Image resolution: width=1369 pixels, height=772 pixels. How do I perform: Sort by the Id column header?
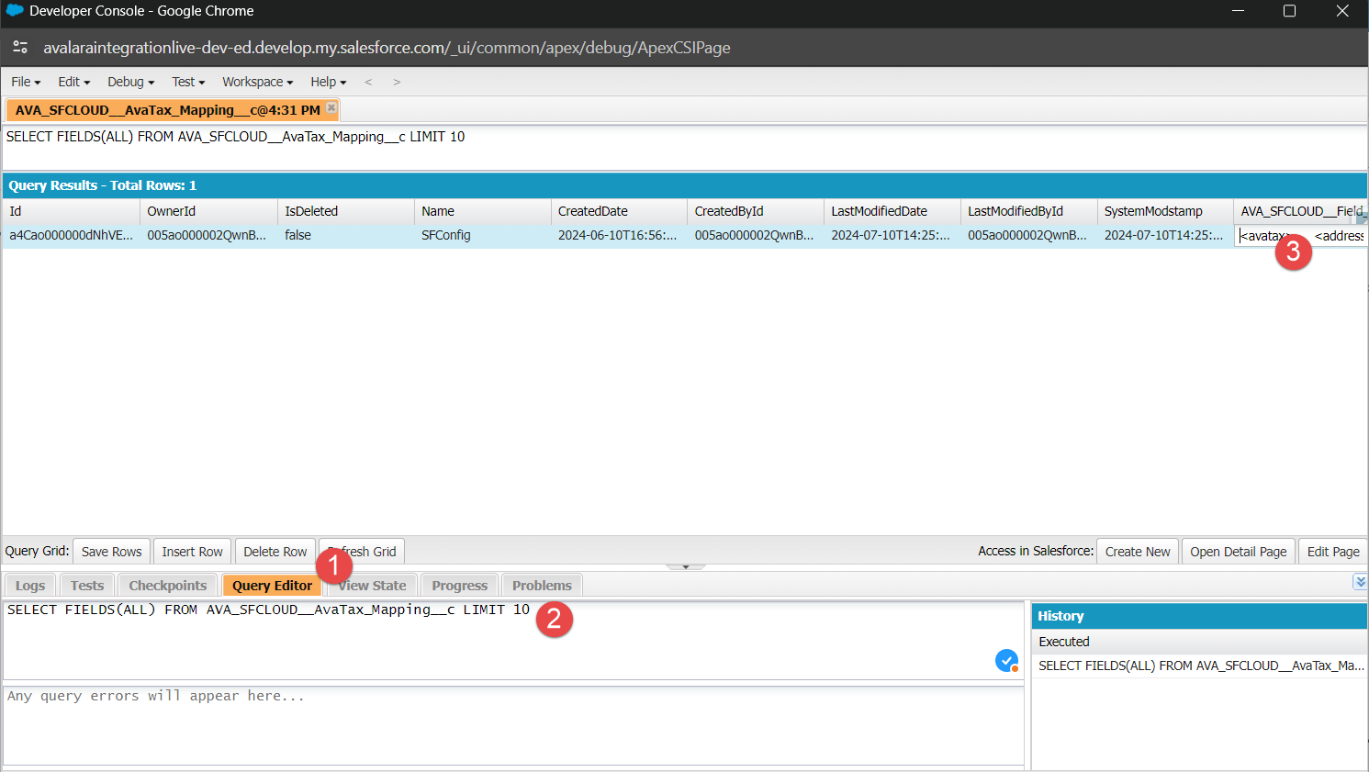71,211
